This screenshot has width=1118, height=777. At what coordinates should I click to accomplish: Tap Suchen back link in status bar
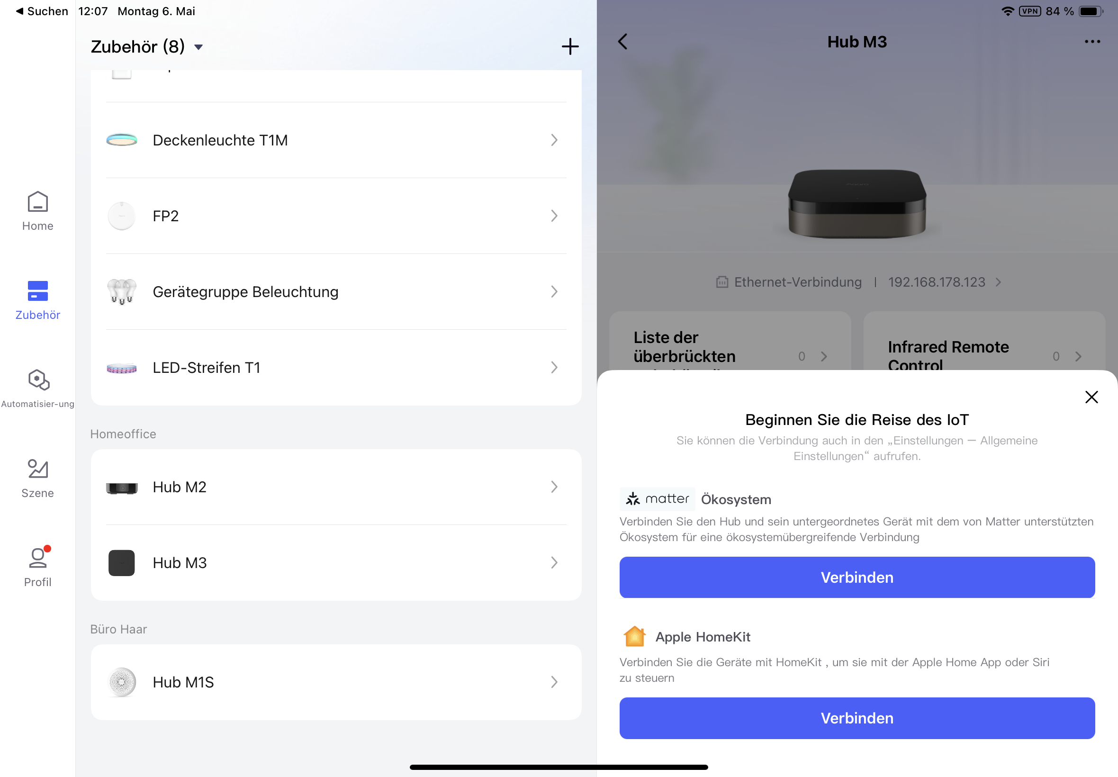pos(42,11)
